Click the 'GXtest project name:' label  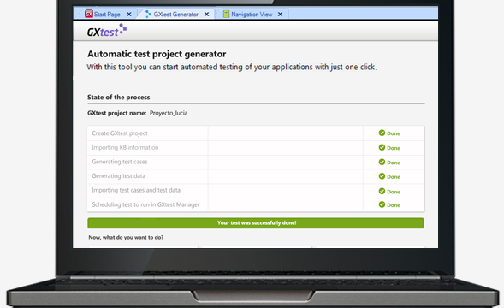pos(116,113)
